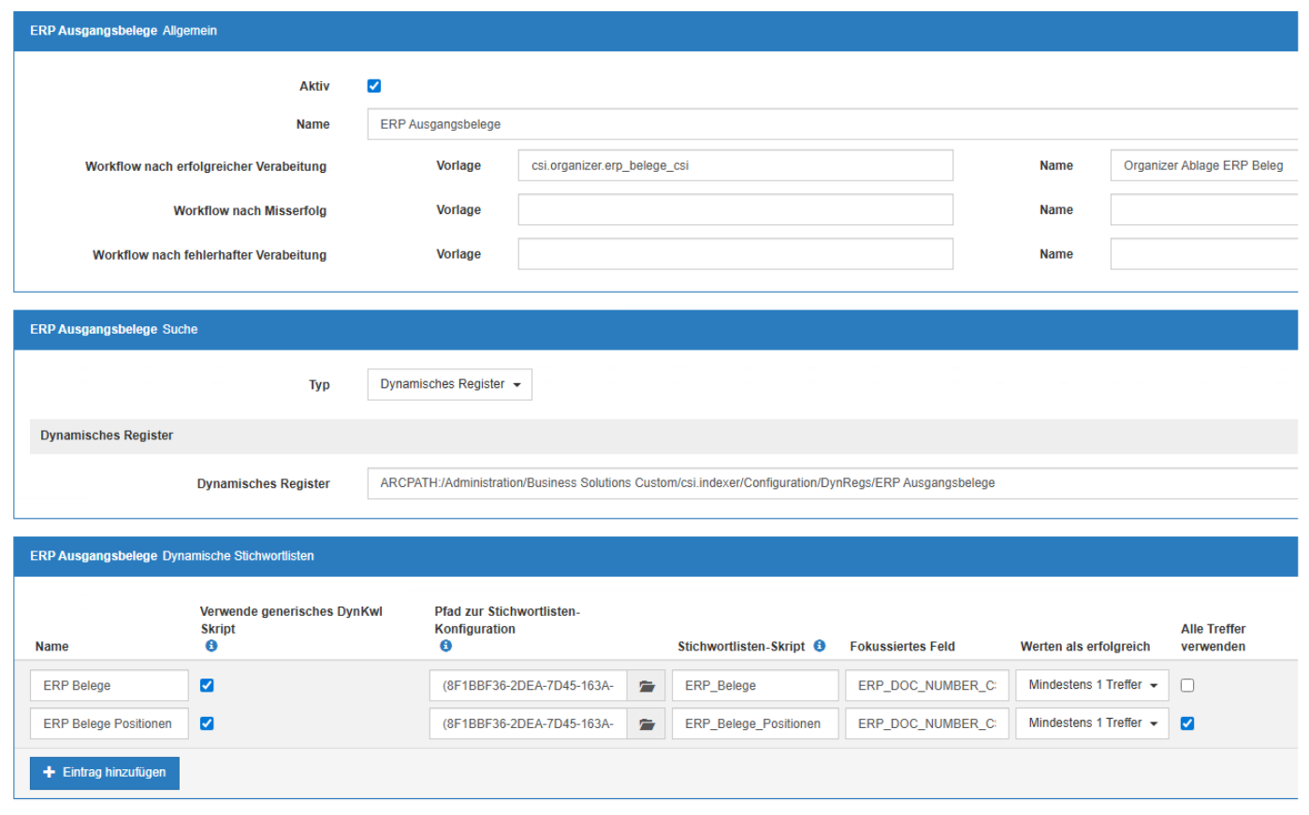
Task: Show info icon next to Stichwortlisten-Skript
Action: tap(820, 646)
